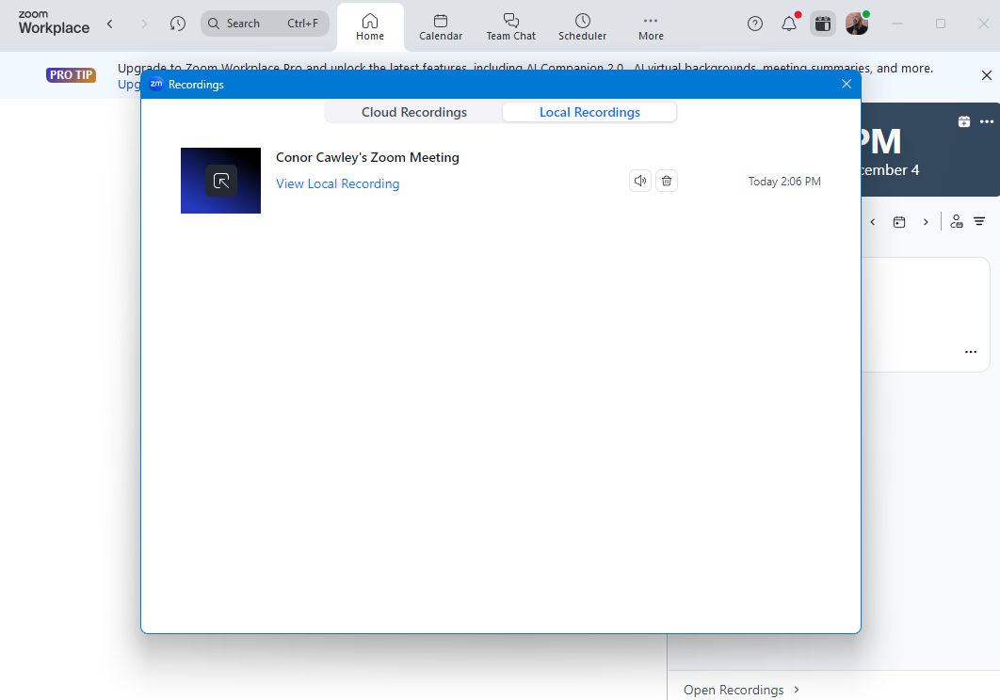Open the calendar filter icon
The width and height of the screenshot is (1000, 700).
tap(979, 221)
